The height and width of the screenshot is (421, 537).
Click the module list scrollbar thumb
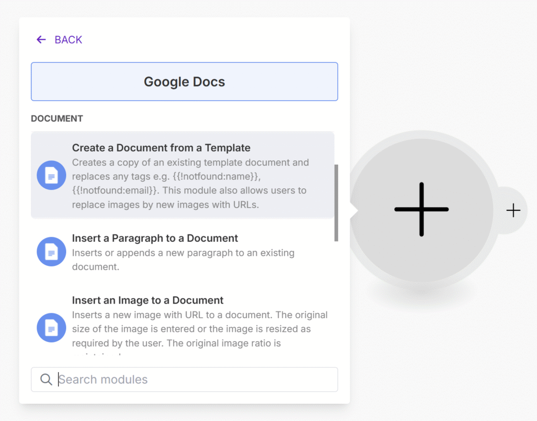[336, 202]
